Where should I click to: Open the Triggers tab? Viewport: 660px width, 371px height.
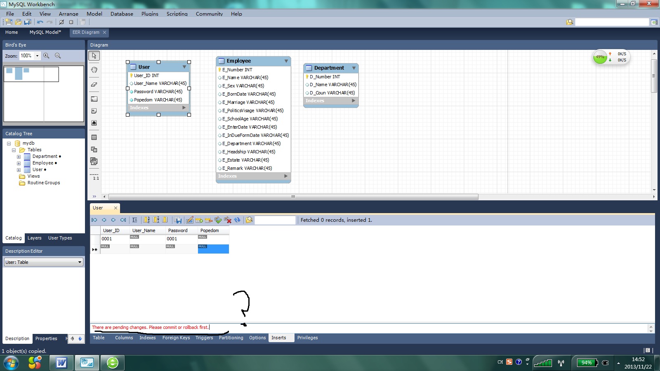[204, 338]
